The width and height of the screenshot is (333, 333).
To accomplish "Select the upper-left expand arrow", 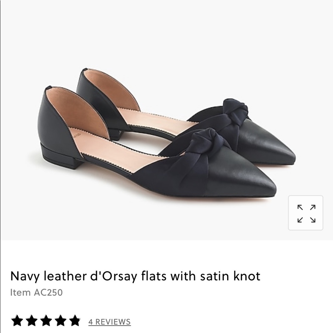I will (x=300, y=207).
